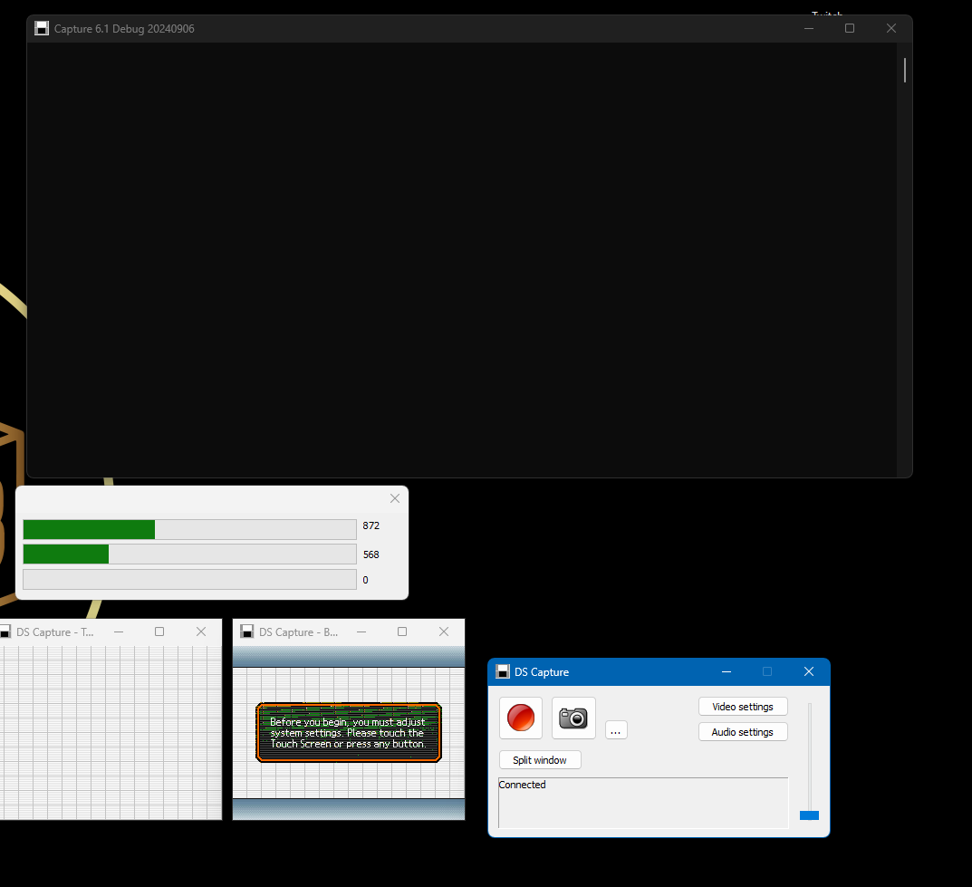Click the blue volume slider handle
The width and height of the screenshot is (972, 887).
(809, 815)
